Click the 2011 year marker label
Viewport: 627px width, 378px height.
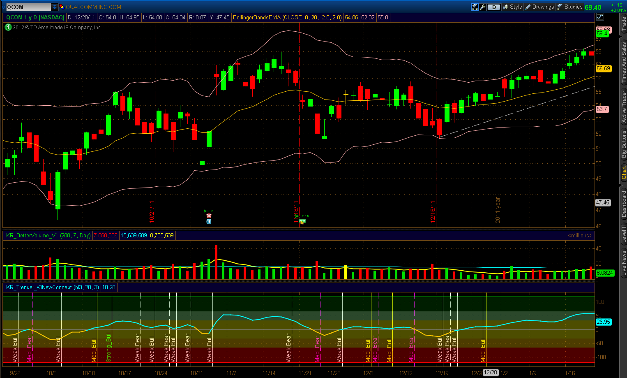click(498, 210)
